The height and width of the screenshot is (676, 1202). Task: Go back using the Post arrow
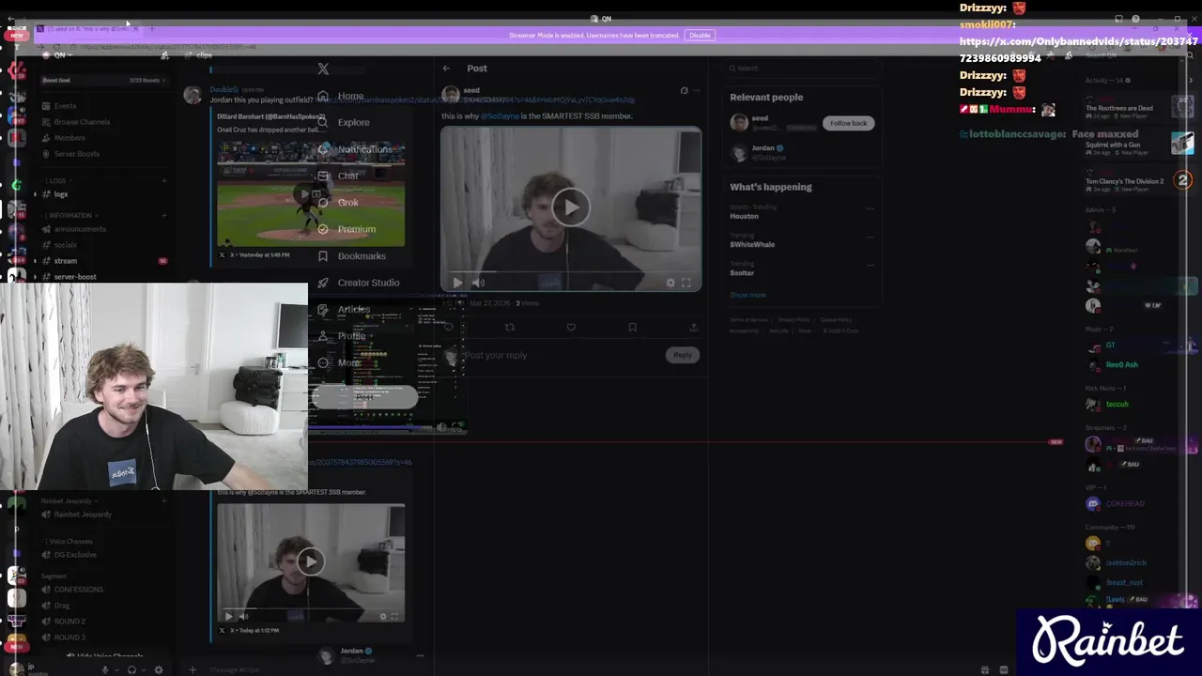pyautogui.click(x=446, y=69)
